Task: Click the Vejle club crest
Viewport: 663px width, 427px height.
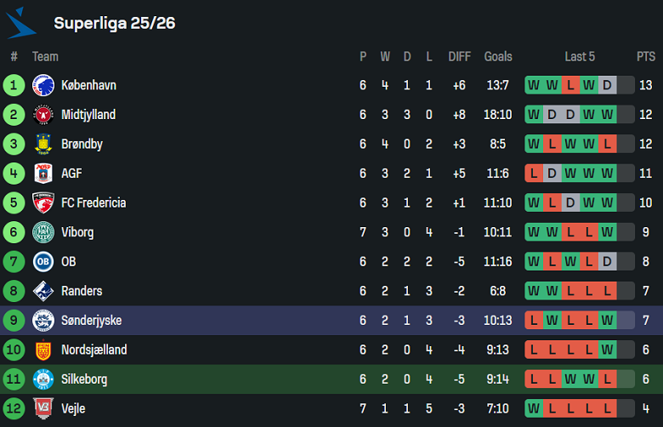Action: coord(42,408)
